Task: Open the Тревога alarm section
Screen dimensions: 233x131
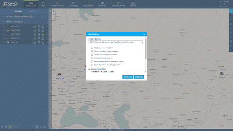Action: tap(133, 4)
